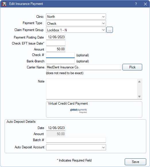Click the ellipsis button beside Claim Payment Group
The height and width of the screenshot is (167, 150).
(109, 30)
